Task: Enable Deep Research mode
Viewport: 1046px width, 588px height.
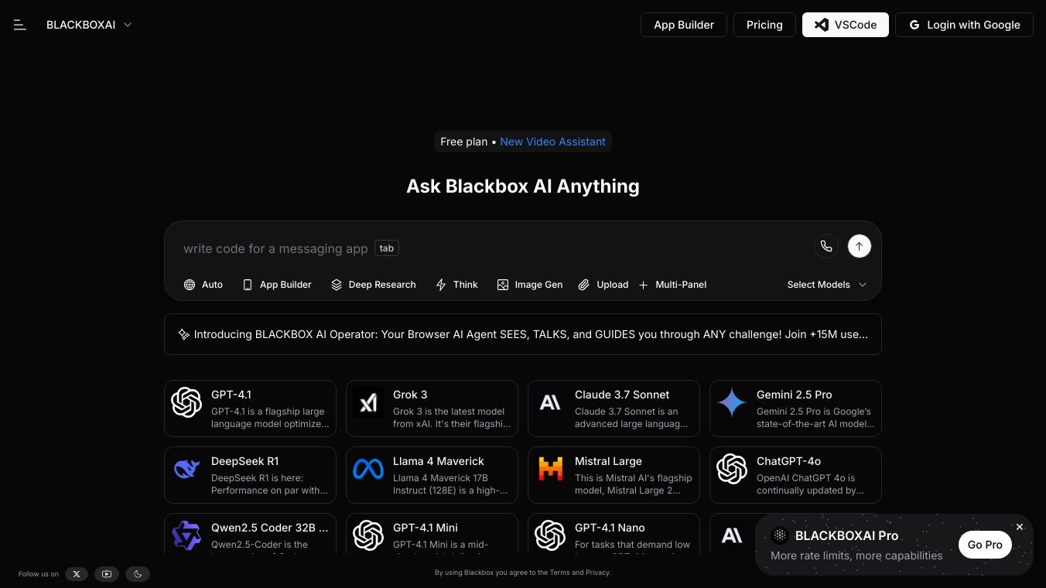Action: tap(374, 285)
